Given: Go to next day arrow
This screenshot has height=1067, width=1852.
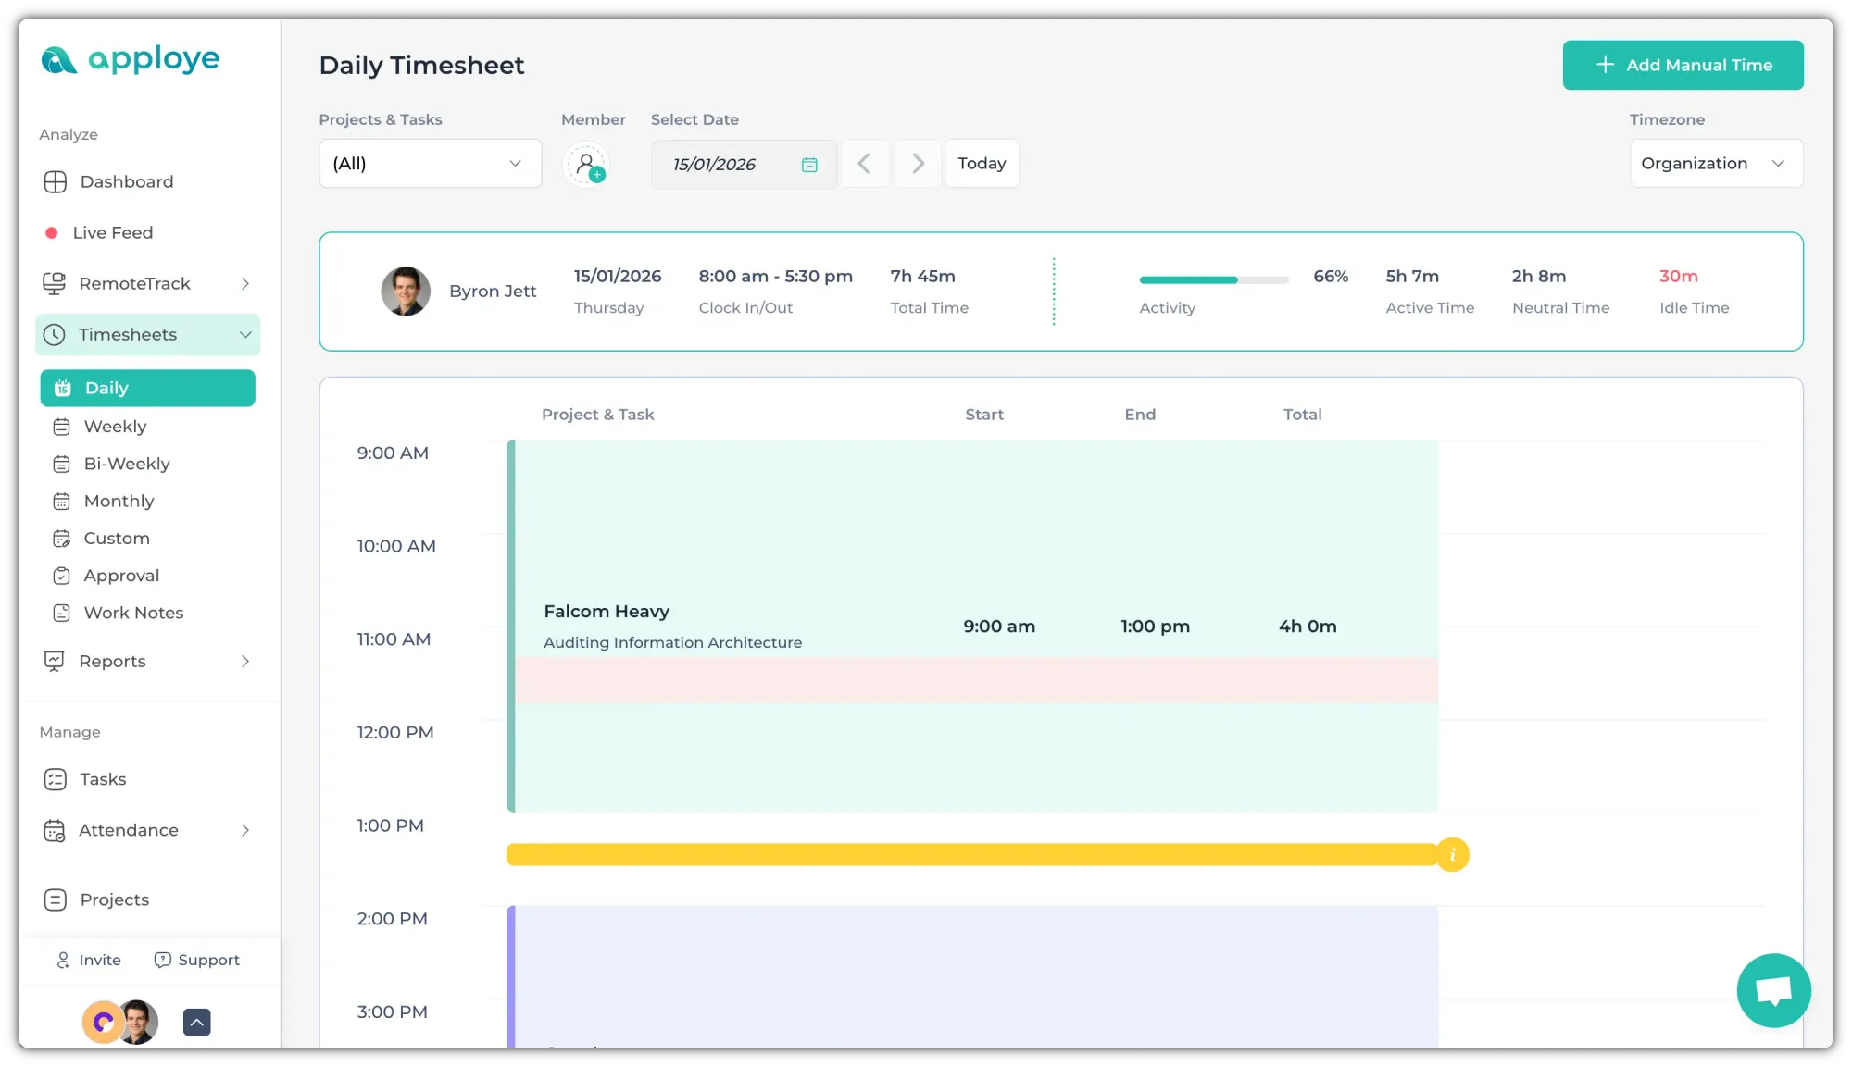Looking at the screenshot, I should [x=918, y=164].
